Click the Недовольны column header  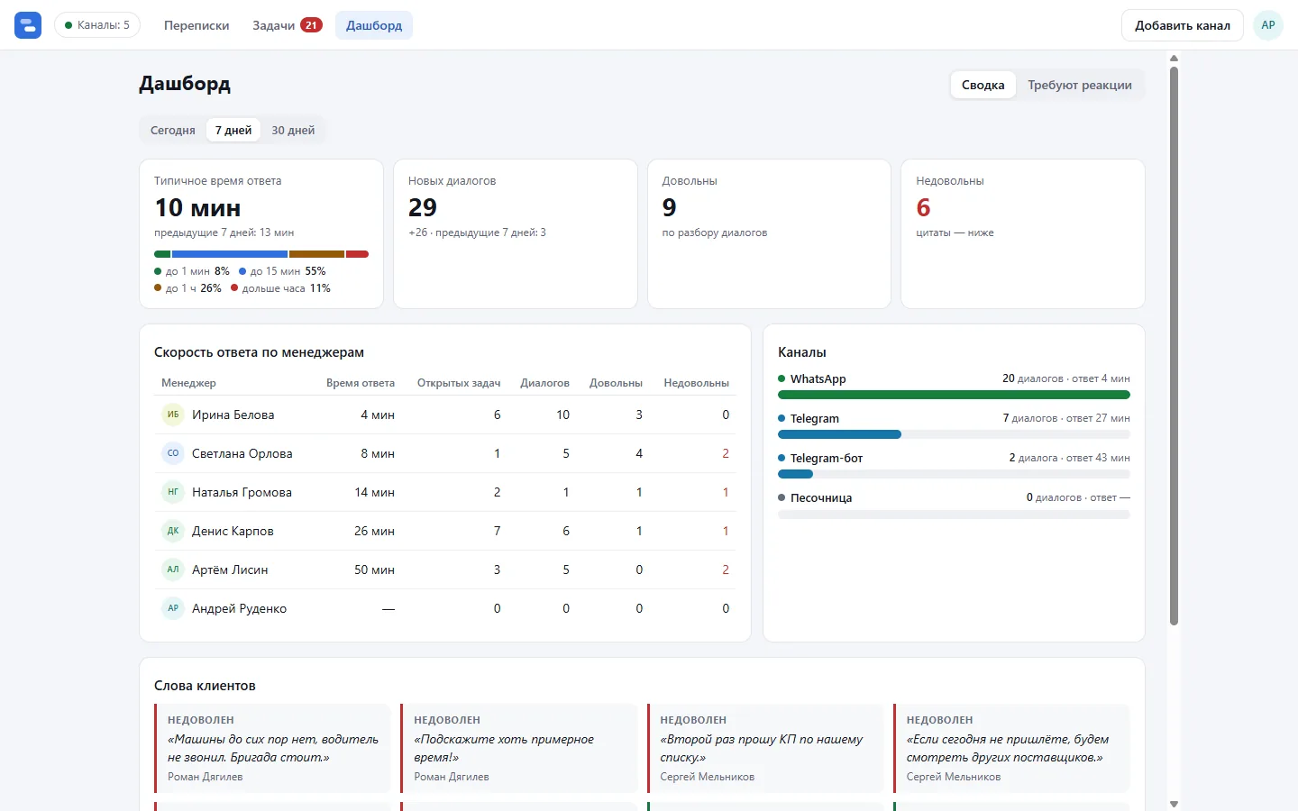(x=696, y=383)
